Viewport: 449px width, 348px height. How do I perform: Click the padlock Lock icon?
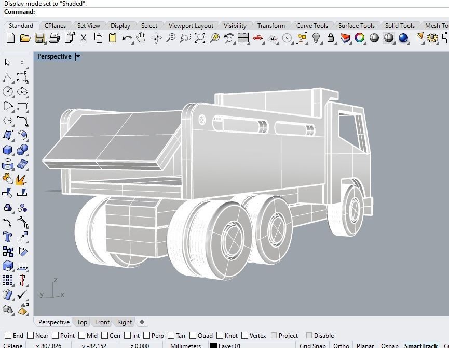coord(331,38)
